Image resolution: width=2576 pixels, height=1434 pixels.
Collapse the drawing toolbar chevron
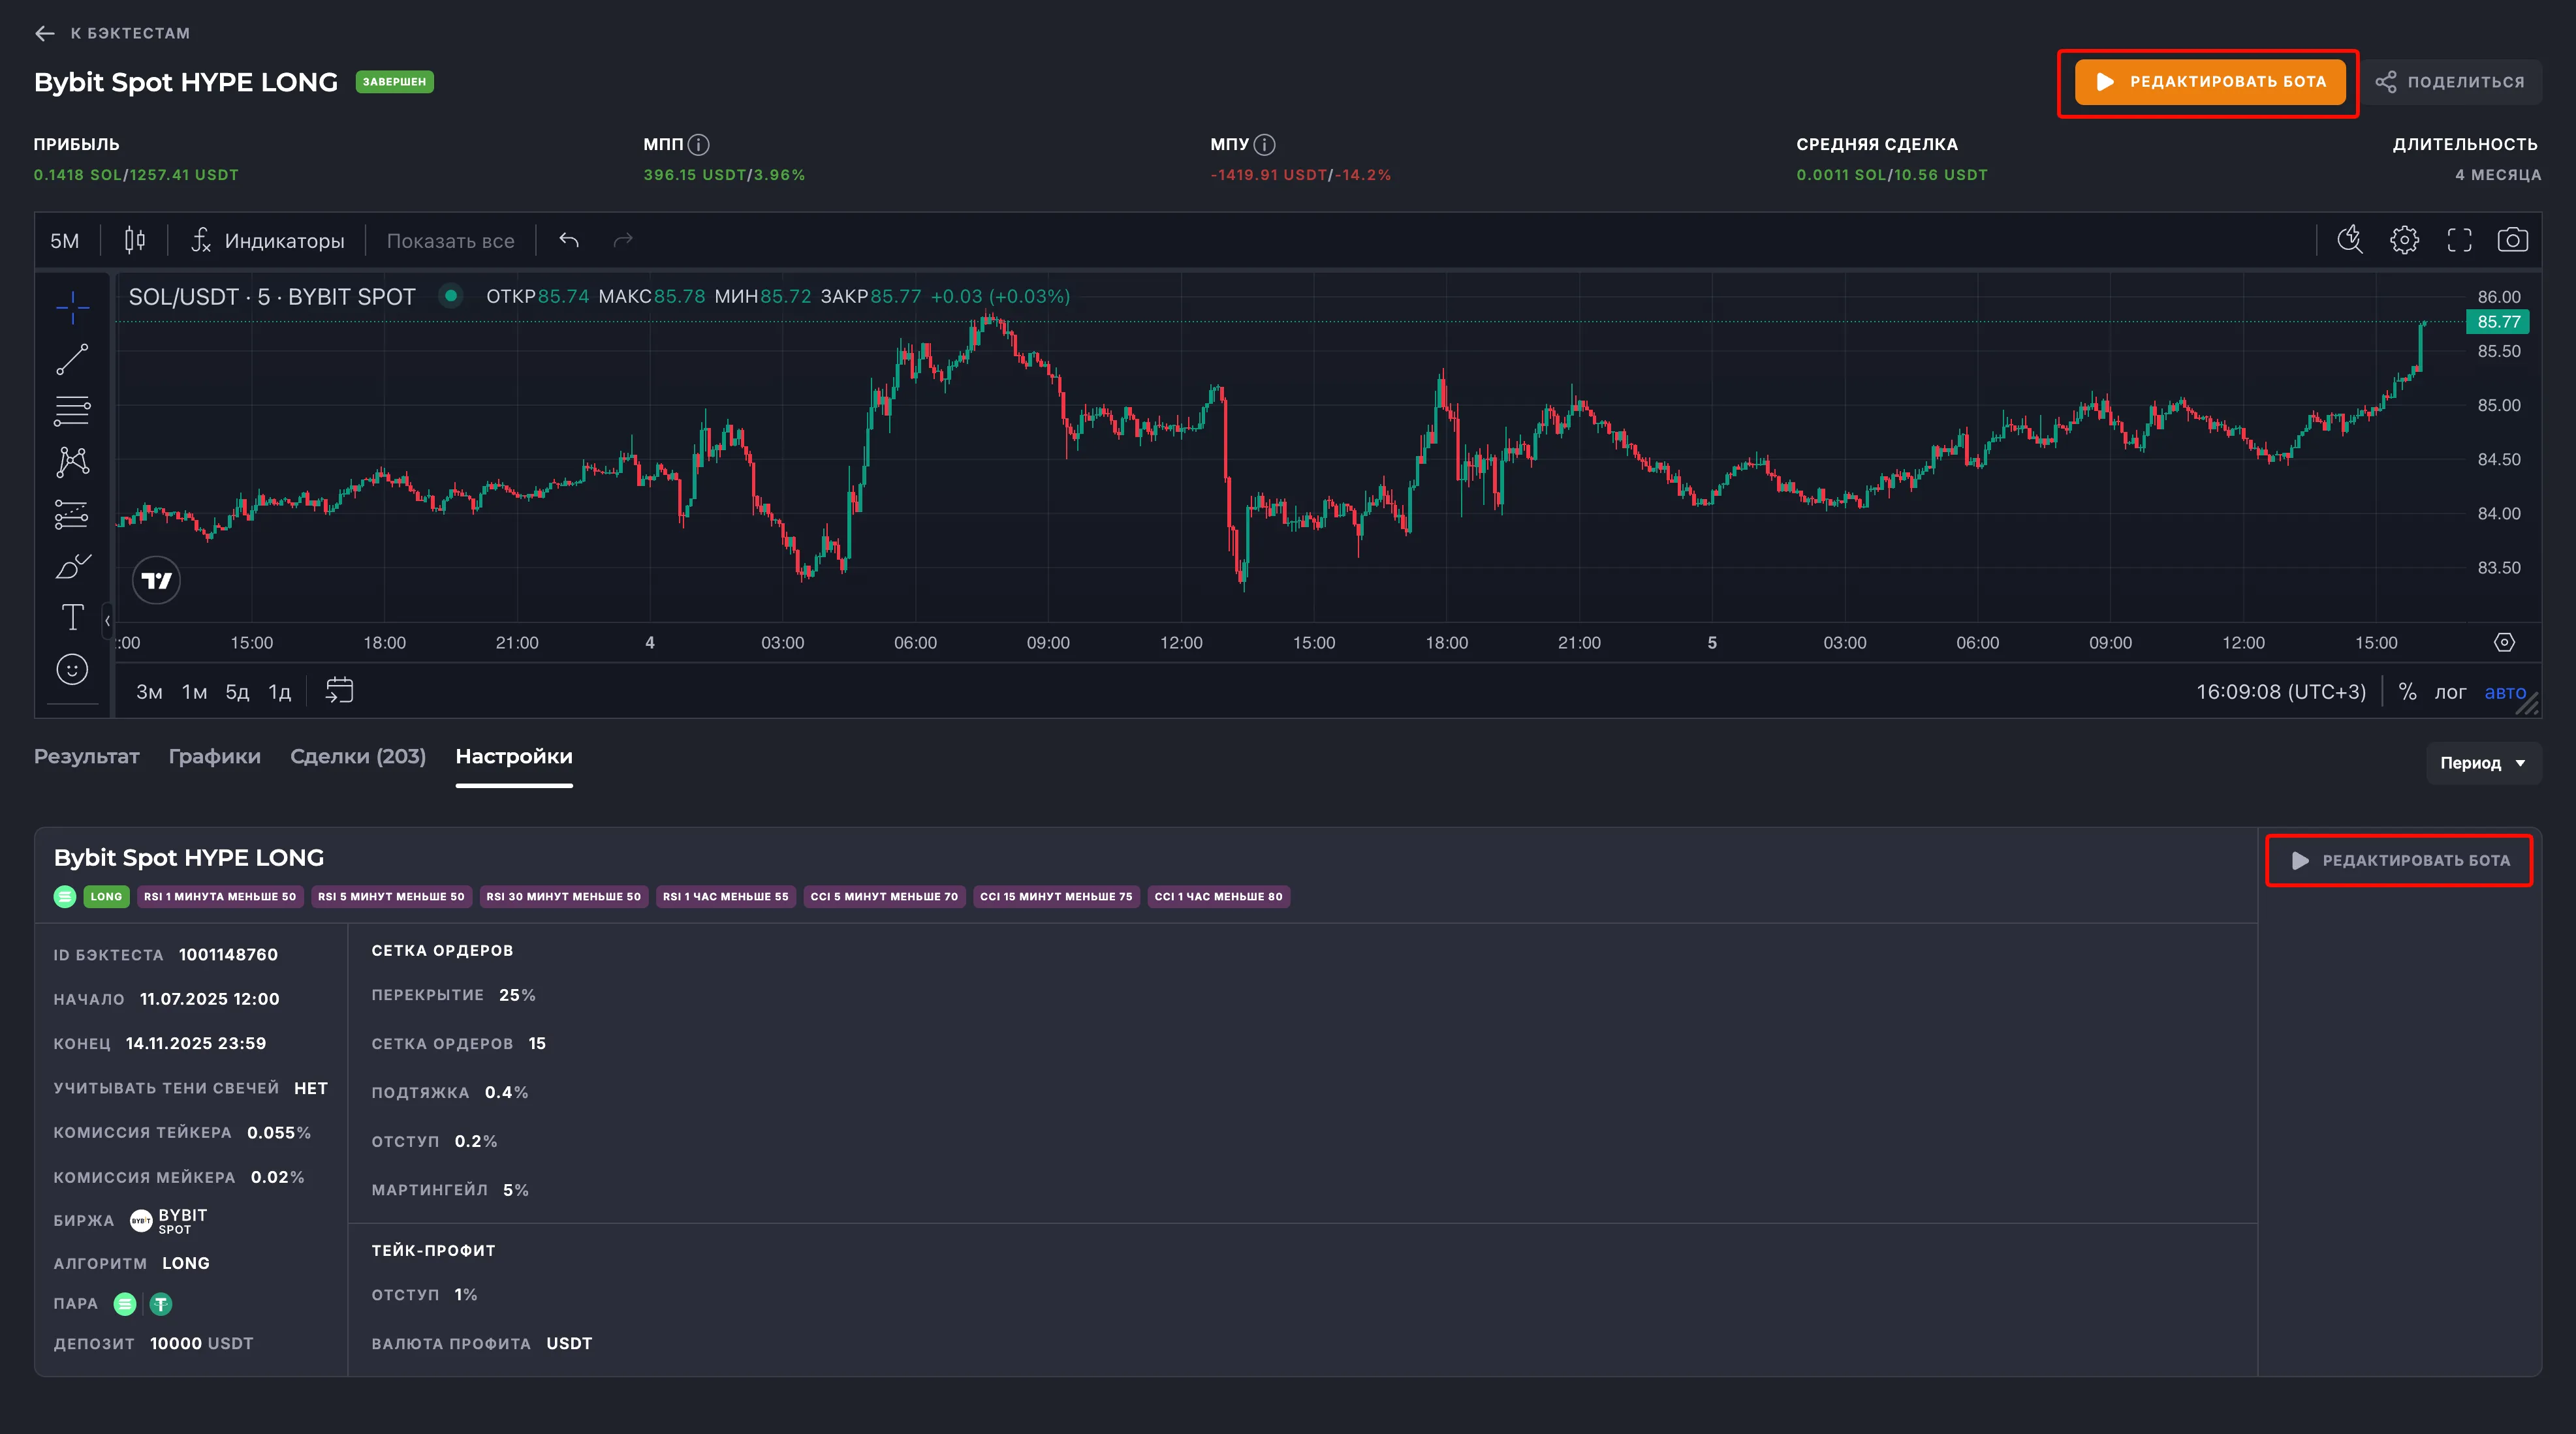tap(107, 620)
